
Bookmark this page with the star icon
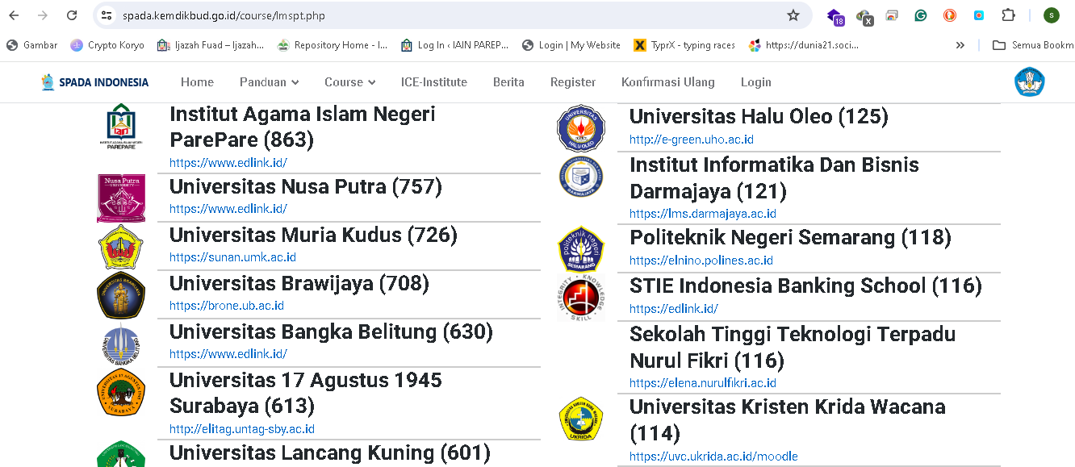point(794,15)
